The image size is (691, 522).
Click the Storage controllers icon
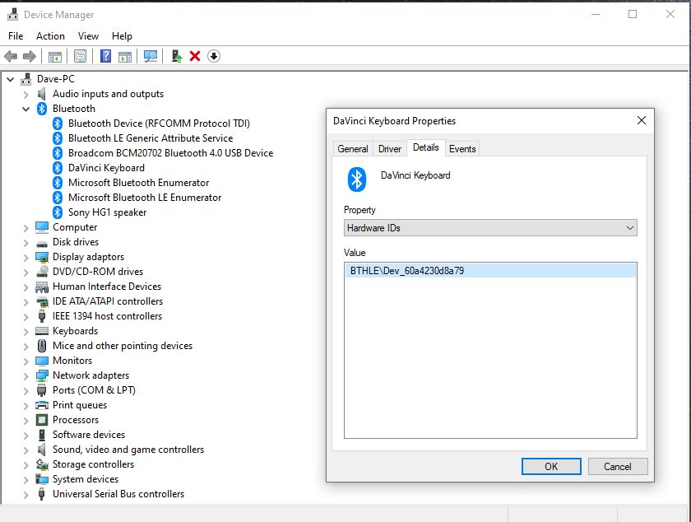(x=42, y=464)
